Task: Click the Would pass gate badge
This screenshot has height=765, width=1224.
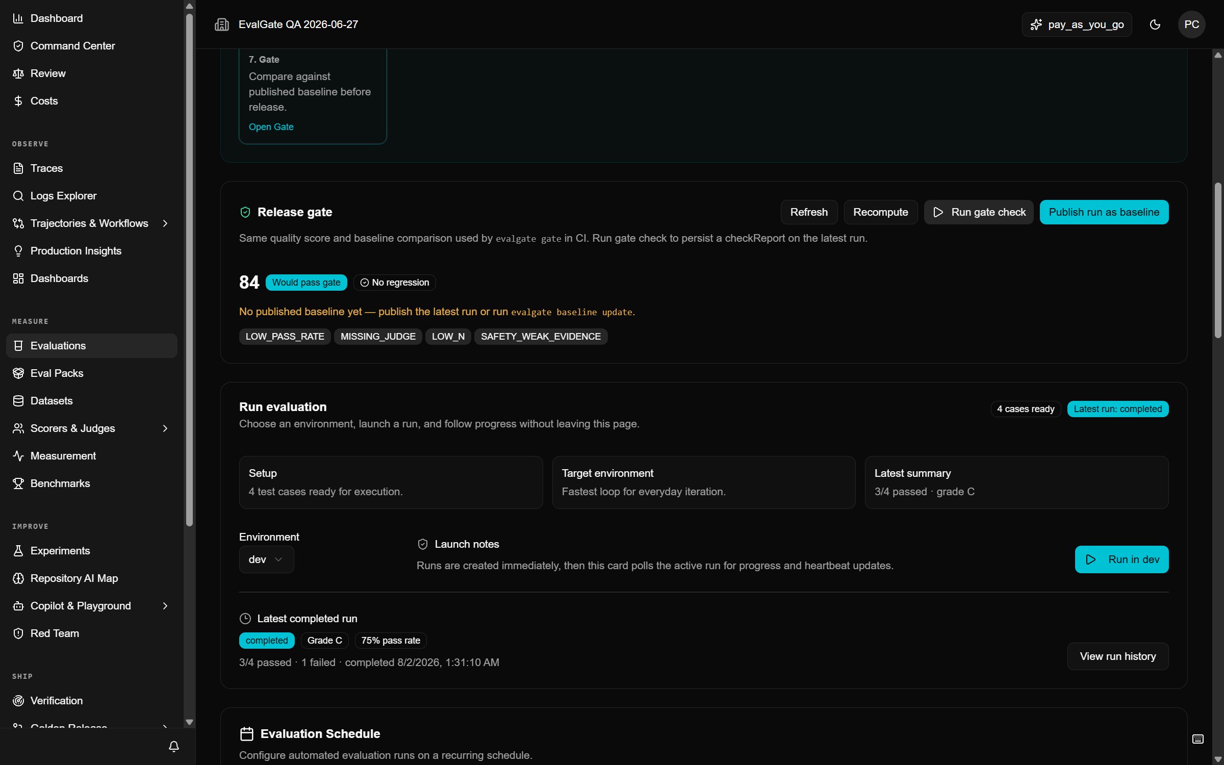Action: [x=307, y=283]
